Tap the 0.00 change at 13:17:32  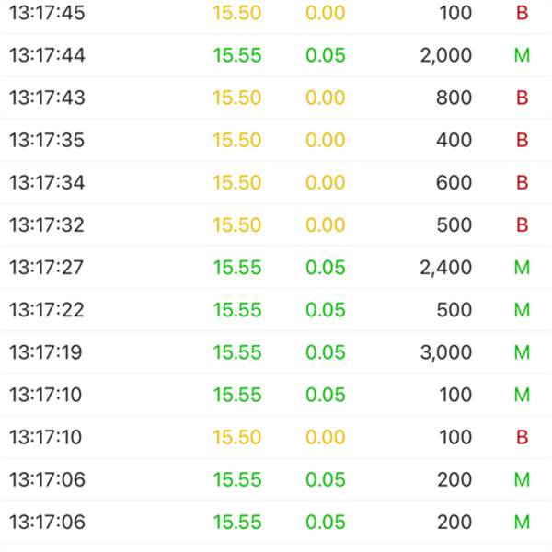pyautogui.click(x=325, y=224)
